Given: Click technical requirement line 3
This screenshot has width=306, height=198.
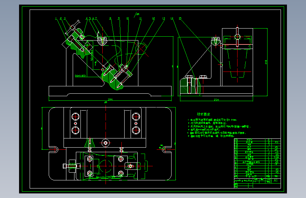Looking at the screenshot, I should pyautogui.click(x=219, y=126).
